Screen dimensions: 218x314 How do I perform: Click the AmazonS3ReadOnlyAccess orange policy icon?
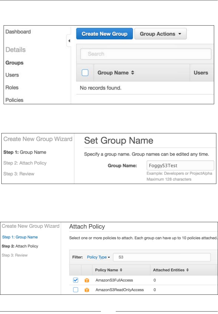pyautogui.click(x=87, y=290)
